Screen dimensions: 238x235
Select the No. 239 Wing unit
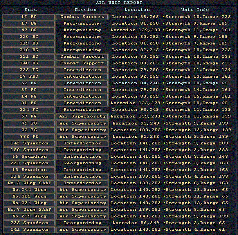click(x=29, y=217)
